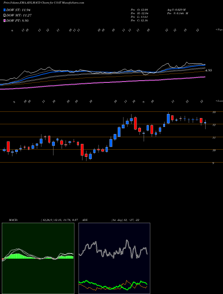This screenshot has width=223, height=294.
Task: Click the 'Pre L: 11.61' value
Action: point(139,17)
